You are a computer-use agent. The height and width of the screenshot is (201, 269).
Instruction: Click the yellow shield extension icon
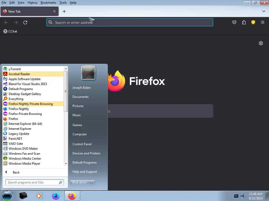tap(253, 22)
